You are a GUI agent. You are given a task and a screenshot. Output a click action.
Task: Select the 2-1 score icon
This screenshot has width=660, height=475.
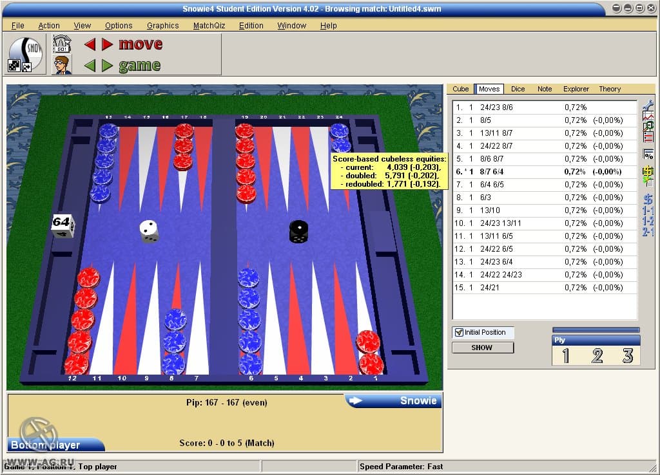click(648, 232)
